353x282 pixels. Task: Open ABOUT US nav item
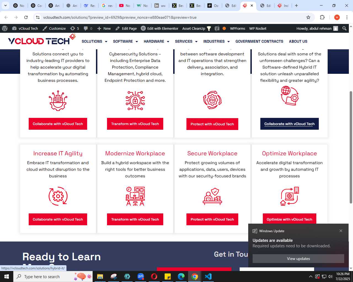[x=298, y=41]
